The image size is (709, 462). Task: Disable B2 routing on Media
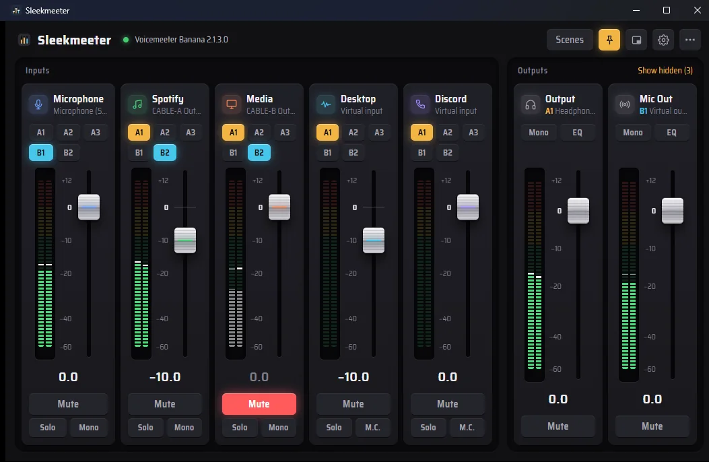pos(259,152)
